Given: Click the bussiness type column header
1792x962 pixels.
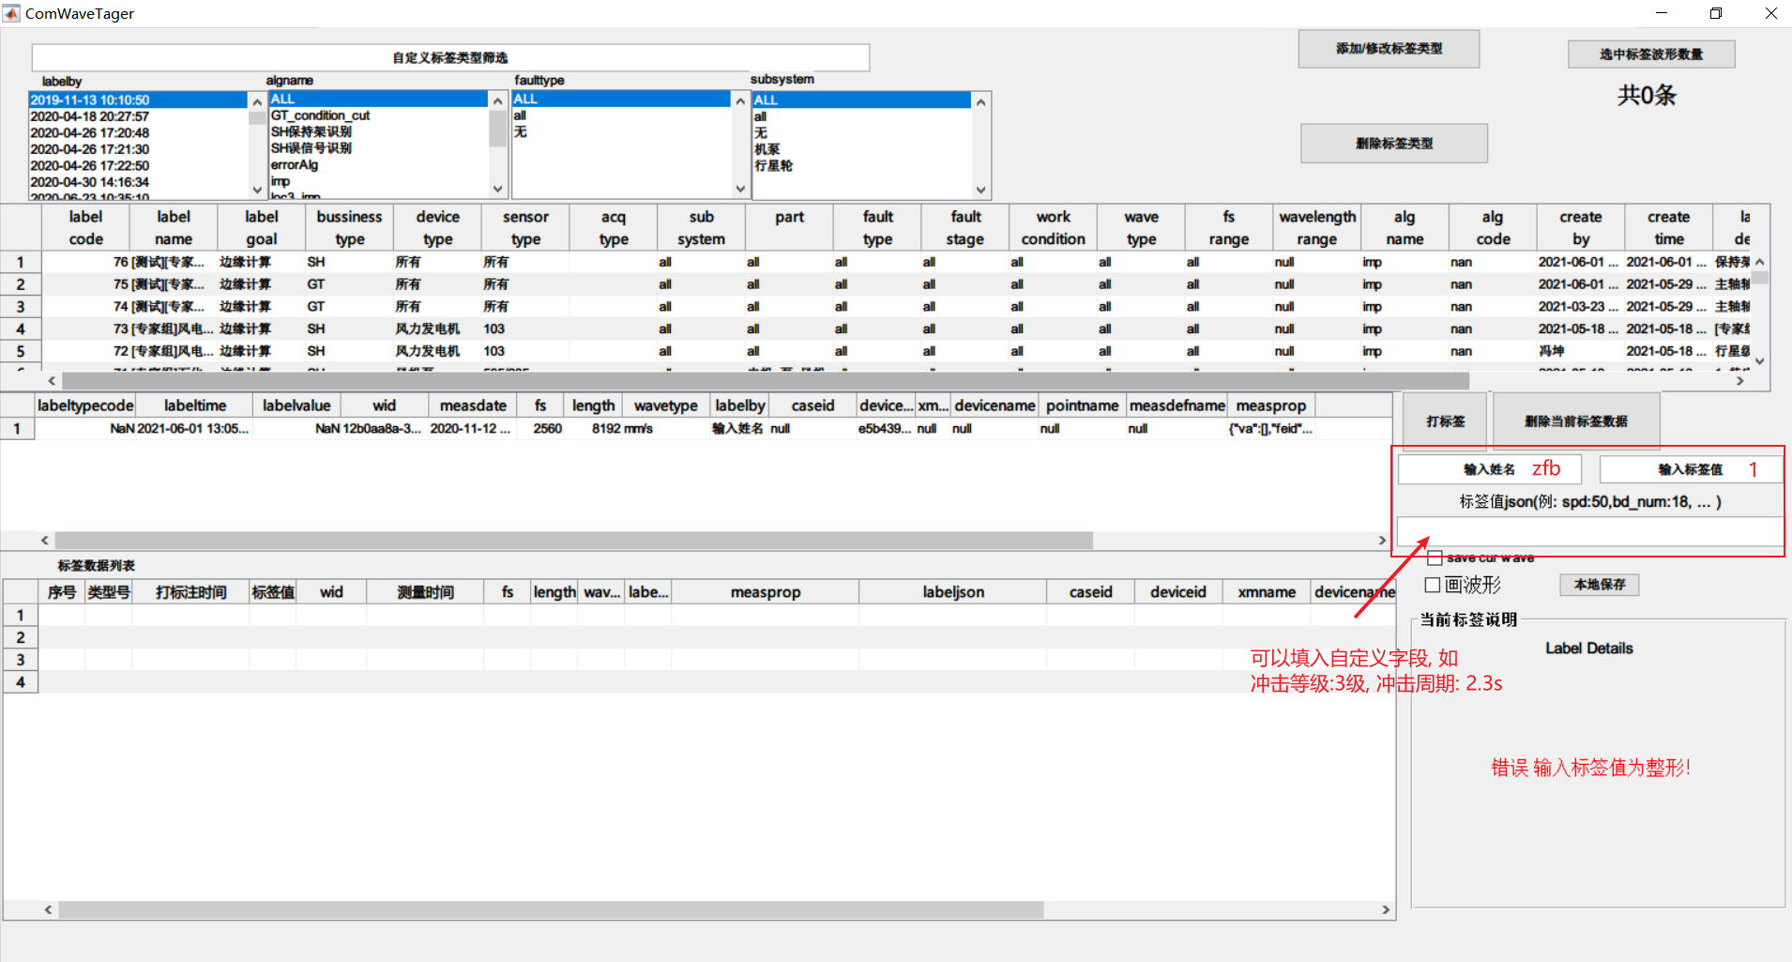Looking at the screenshot, I should pos(349,228).
